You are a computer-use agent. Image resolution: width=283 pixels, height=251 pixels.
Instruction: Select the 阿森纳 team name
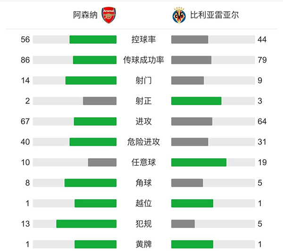coord(86,15)
